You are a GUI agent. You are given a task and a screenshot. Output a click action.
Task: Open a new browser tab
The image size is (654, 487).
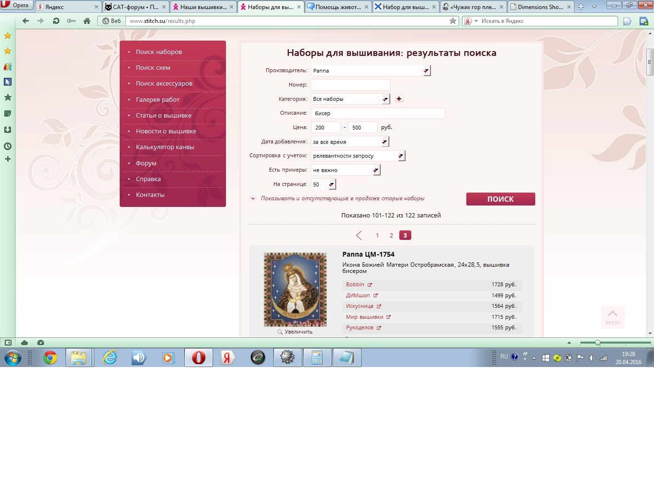point(581,7)
